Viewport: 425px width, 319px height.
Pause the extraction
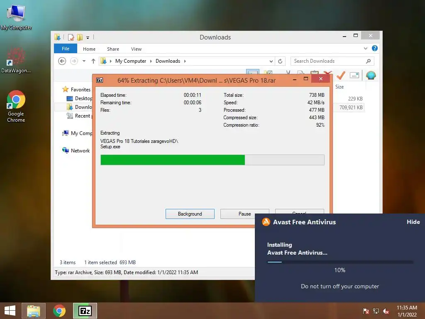coord(244,214)
